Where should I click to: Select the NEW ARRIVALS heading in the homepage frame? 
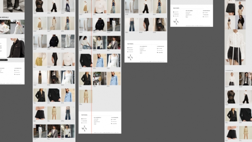pos(4,17)
